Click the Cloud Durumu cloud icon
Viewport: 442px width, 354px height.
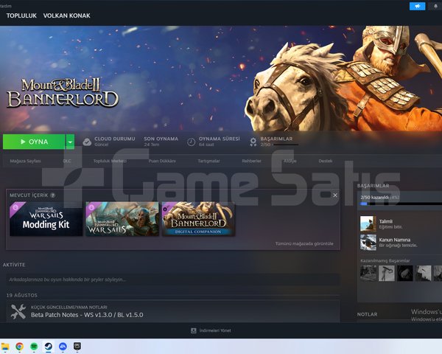tap(87, 142)
